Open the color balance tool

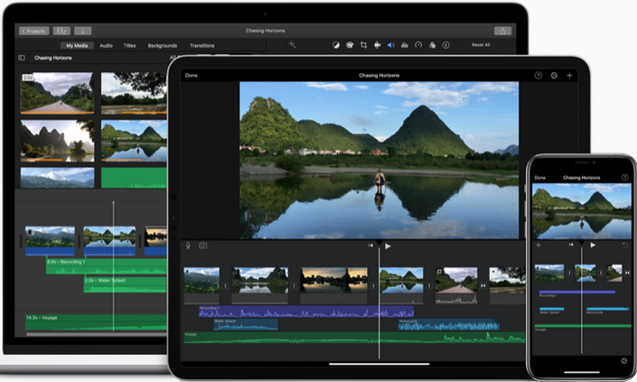point(336,45)
